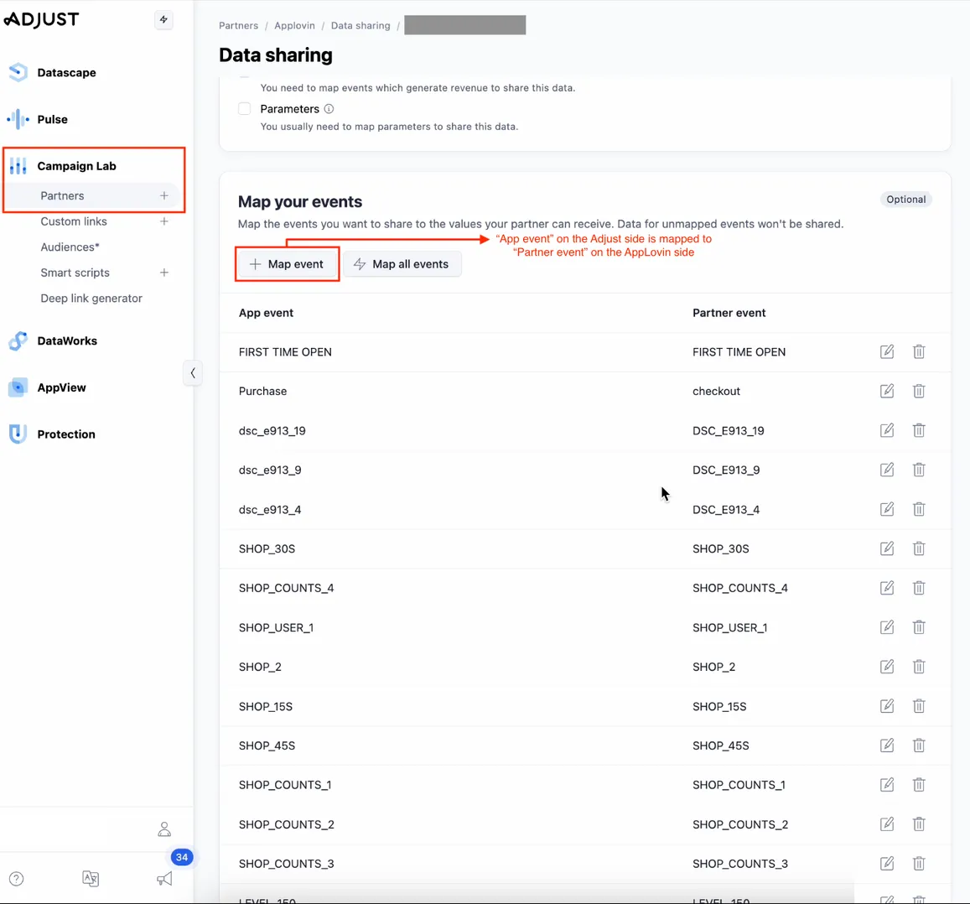Add a new partner via the Partners plus
970x904 pixels.
164,195
